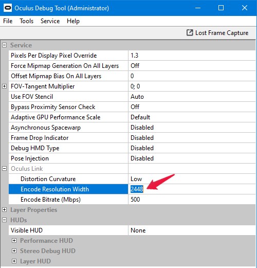Viewport: 257px width, 268px height.
Task: Click the Lost Frame Capture pop-out icon
Action: [190, 32]
